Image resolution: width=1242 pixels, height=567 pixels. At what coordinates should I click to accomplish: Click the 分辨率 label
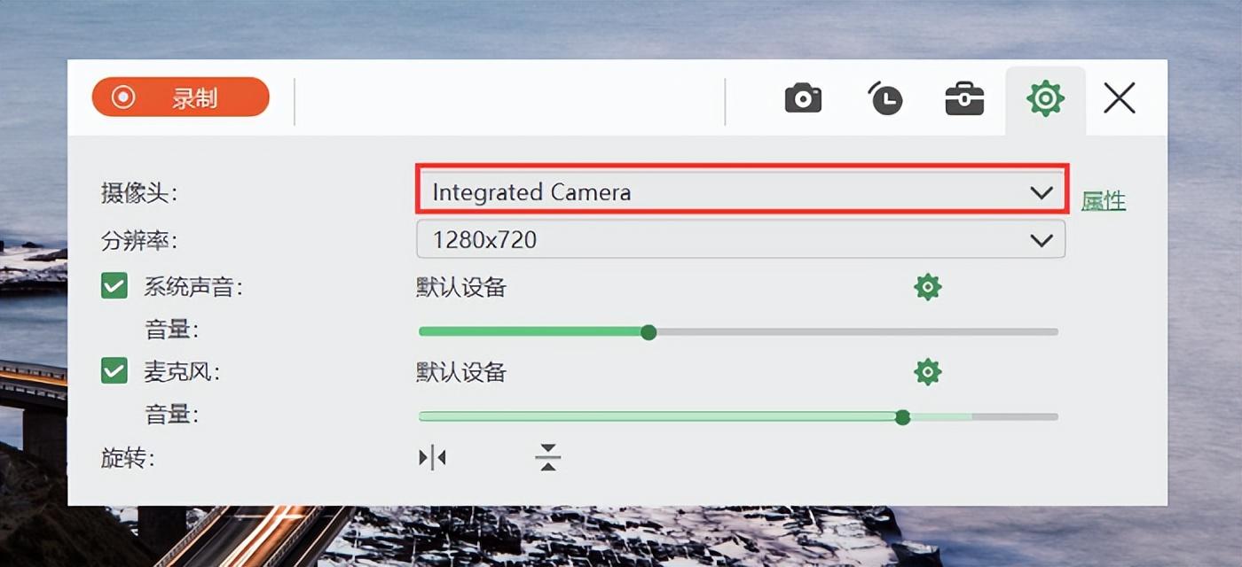pyautogui.click(x=139, y=240)
